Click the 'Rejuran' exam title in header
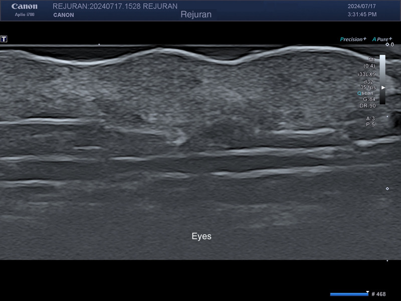The image size is (401, 301). (196, 15)
